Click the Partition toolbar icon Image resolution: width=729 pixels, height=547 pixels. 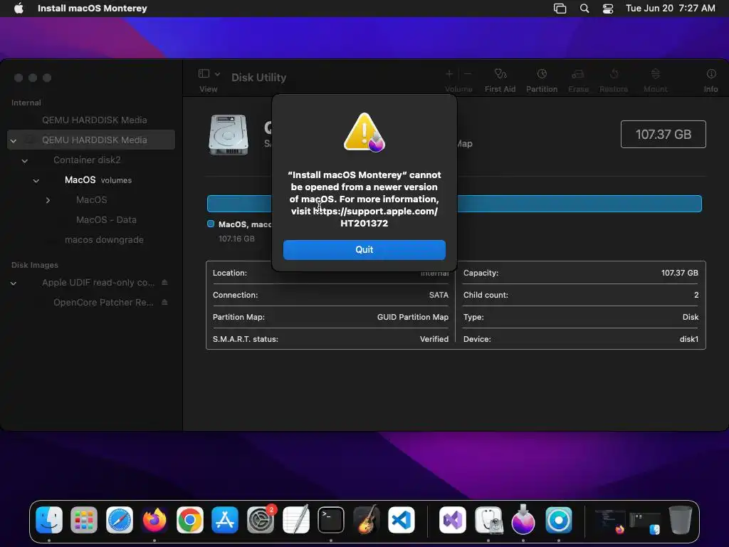542,74
